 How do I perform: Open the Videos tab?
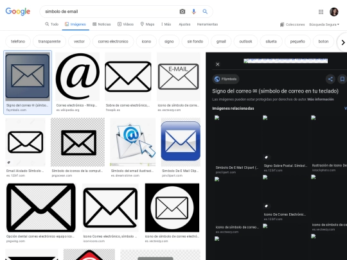pyautogui.click(x=125, y=24)
